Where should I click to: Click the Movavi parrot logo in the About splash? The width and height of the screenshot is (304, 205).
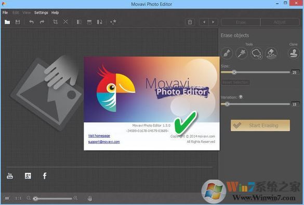[x=116, y=89]
